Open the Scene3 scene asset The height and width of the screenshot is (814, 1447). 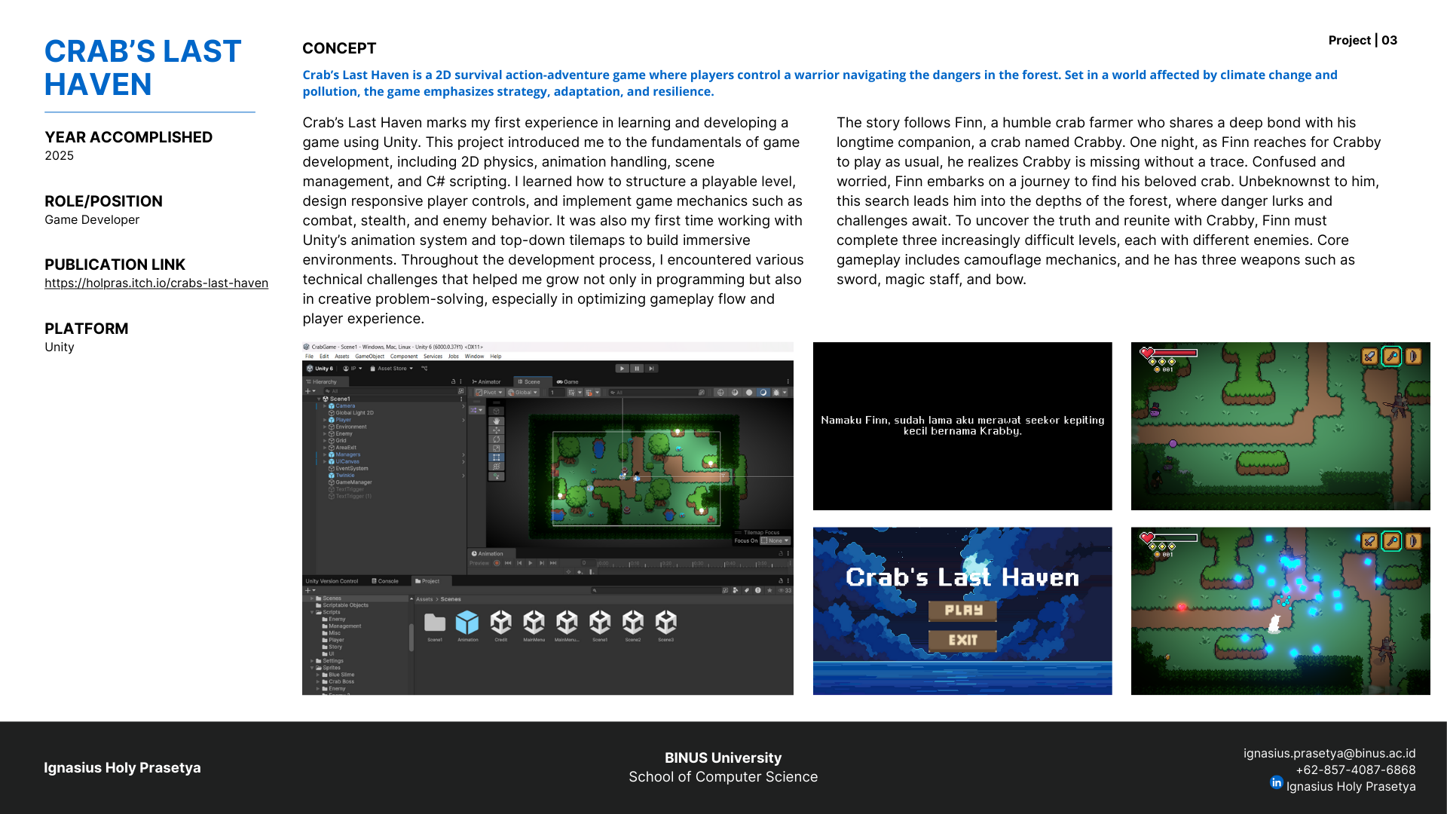pos(665,624)
